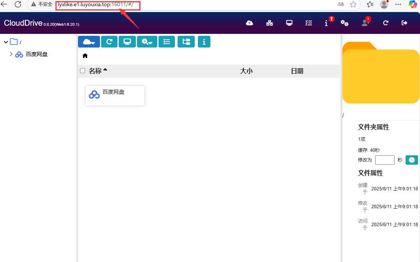Log out using the exit icon
420x262 pixels.
point(404,23)
